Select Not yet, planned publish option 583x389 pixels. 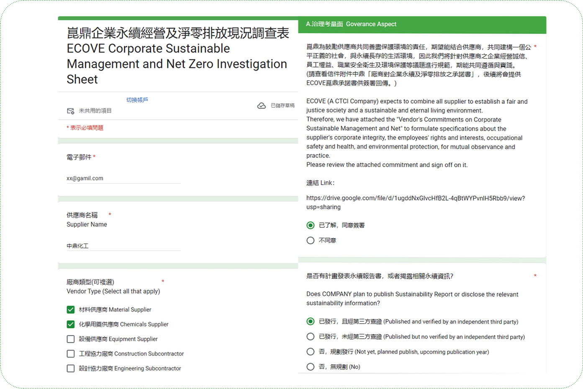tap(311, 352)
